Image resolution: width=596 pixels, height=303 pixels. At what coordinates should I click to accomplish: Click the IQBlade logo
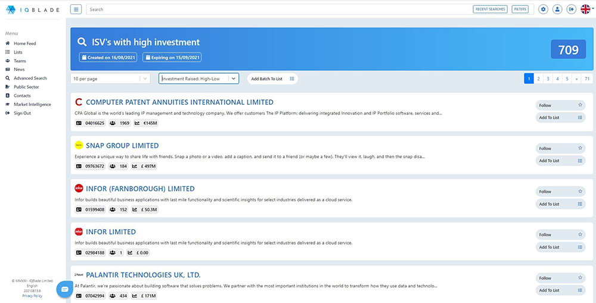point(33,10)
